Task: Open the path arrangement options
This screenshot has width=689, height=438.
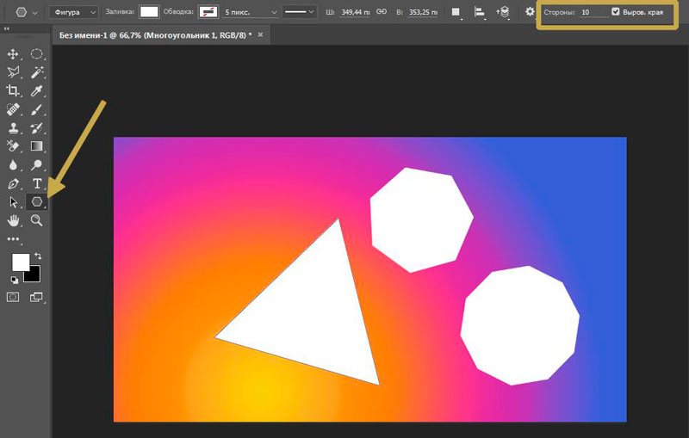Action: (x=503, y=12)
